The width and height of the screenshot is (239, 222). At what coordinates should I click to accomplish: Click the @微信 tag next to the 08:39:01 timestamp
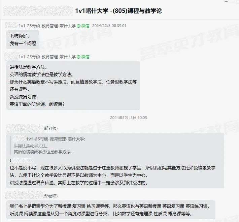tap(83, 26)
